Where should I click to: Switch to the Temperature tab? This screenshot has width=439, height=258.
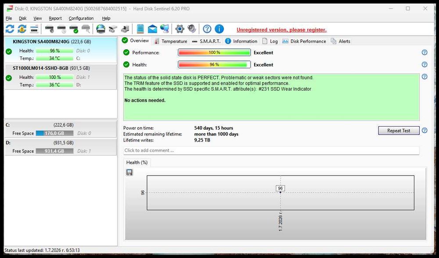(x=170, y=41)
